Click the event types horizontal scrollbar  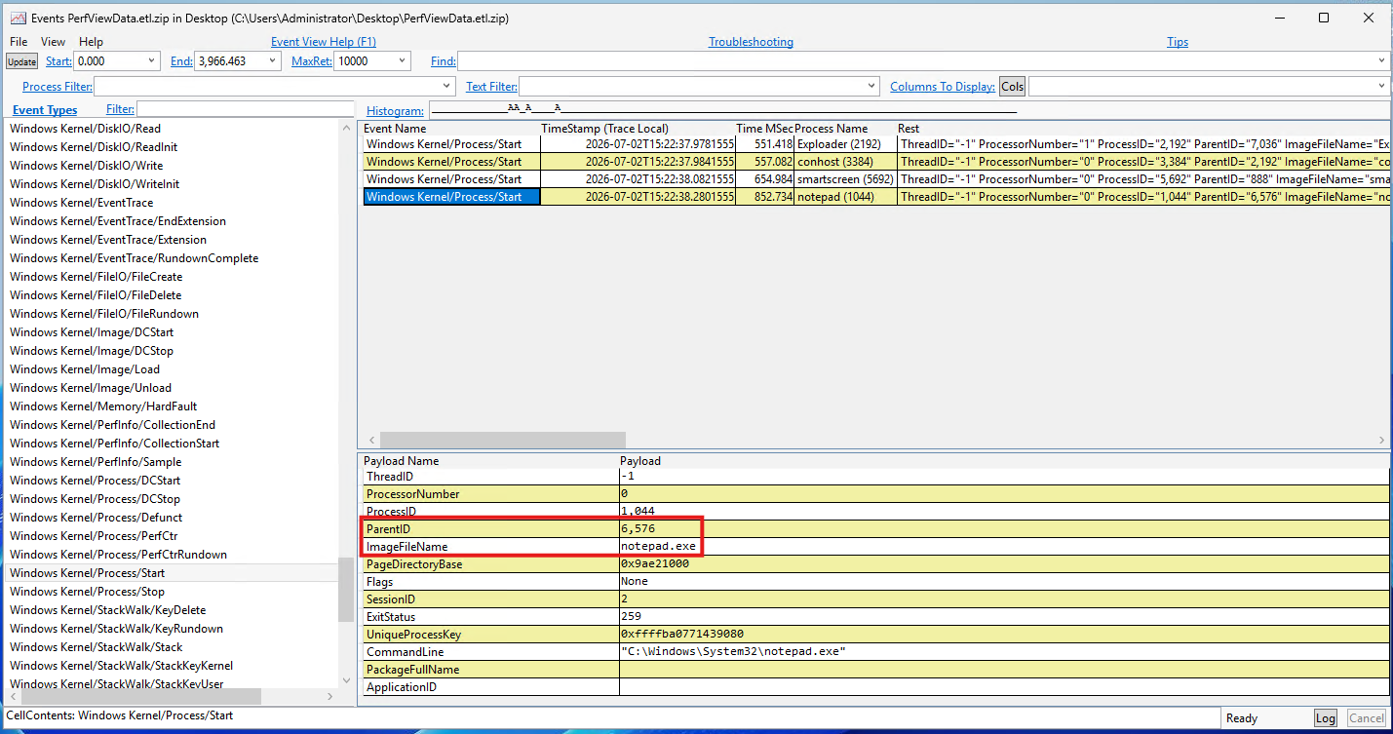tap(141, 697)
